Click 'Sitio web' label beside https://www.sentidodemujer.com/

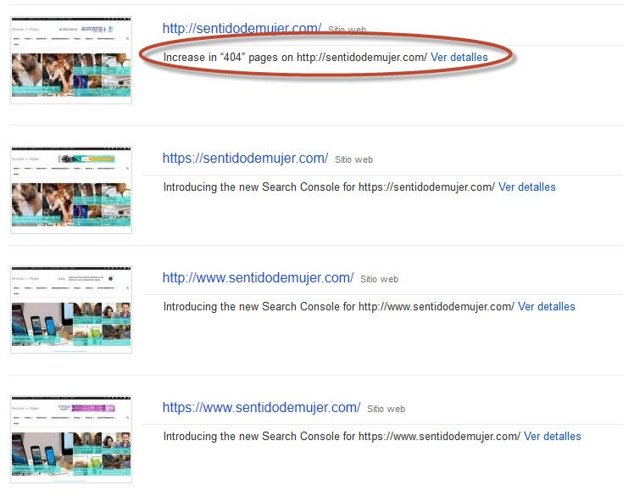[386, 409]
